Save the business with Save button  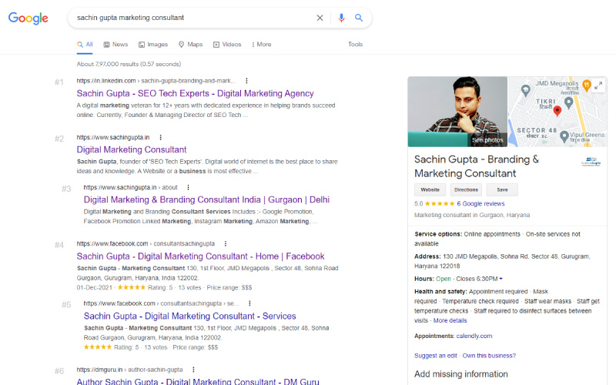coord(502,189)
